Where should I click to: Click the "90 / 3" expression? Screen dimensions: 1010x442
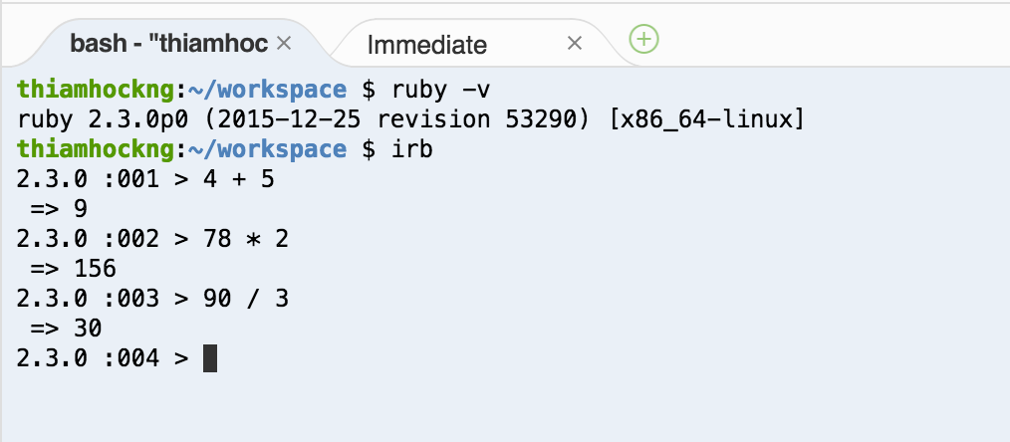click(245, 299)
